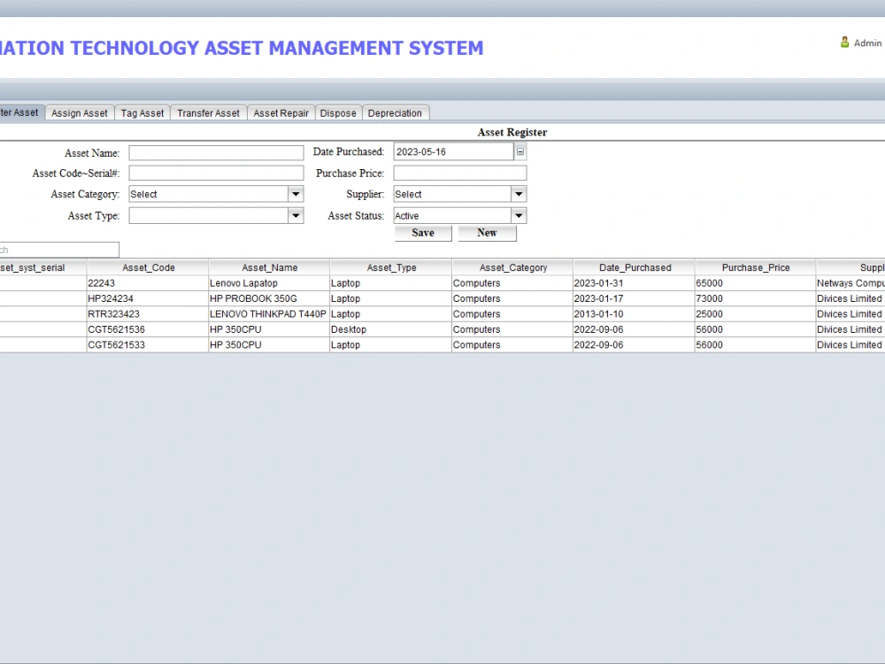Screen dimensions: 885x664
Task: Click the Admin user profile icon
Action: 843,42
